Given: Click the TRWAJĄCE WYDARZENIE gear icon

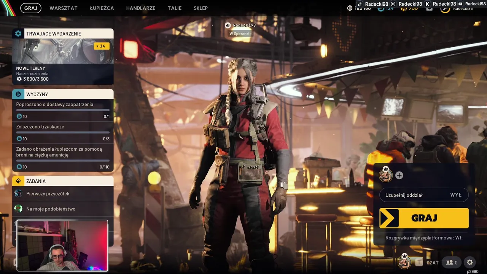Looking at the screenshot, I should click(x=18, y=33).
